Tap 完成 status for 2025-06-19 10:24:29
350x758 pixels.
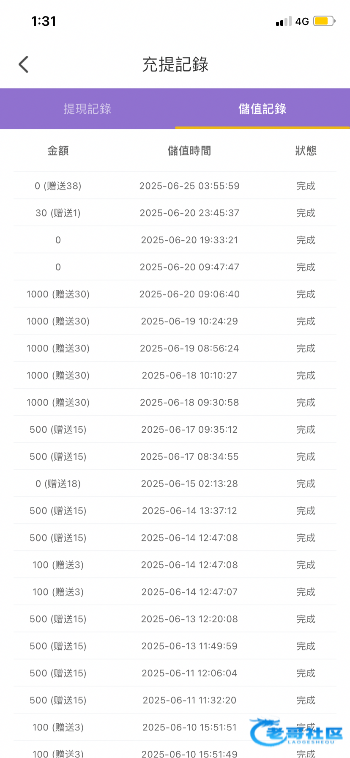[x=306, y=321]
